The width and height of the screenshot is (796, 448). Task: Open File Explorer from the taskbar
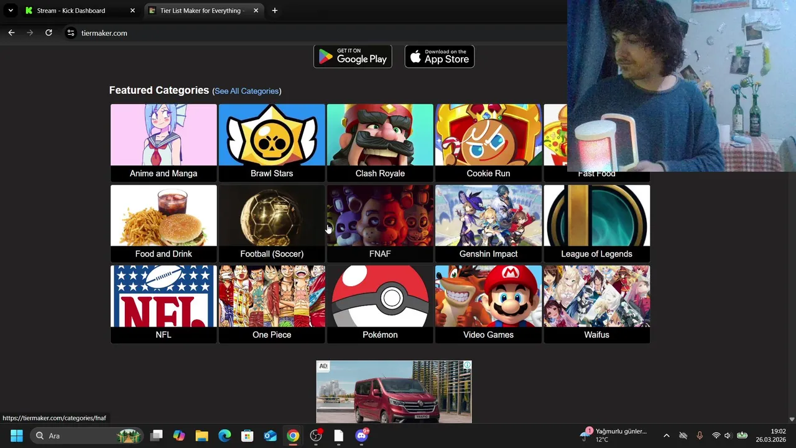[x=201, y=436]
